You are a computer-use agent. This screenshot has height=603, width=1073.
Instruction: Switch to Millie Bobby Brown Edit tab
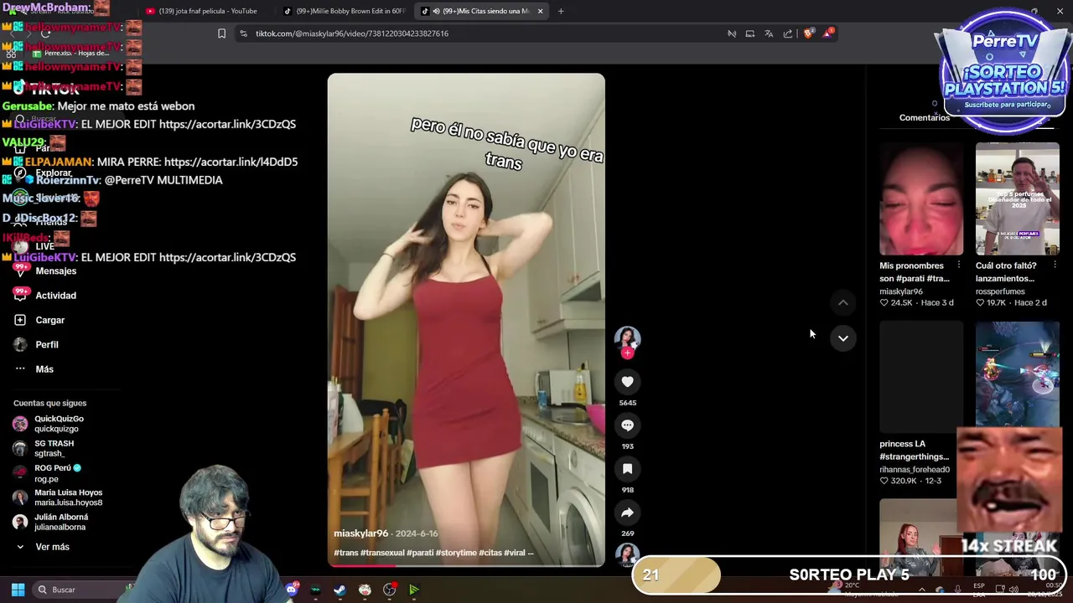click(344, 11)
